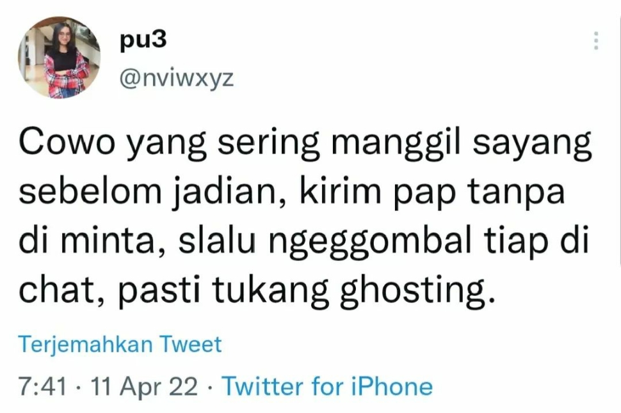Select the 7:41 timestamp
Image resolution: width=621 pixels, height=413 pixels.
click(x=43, y=387)
